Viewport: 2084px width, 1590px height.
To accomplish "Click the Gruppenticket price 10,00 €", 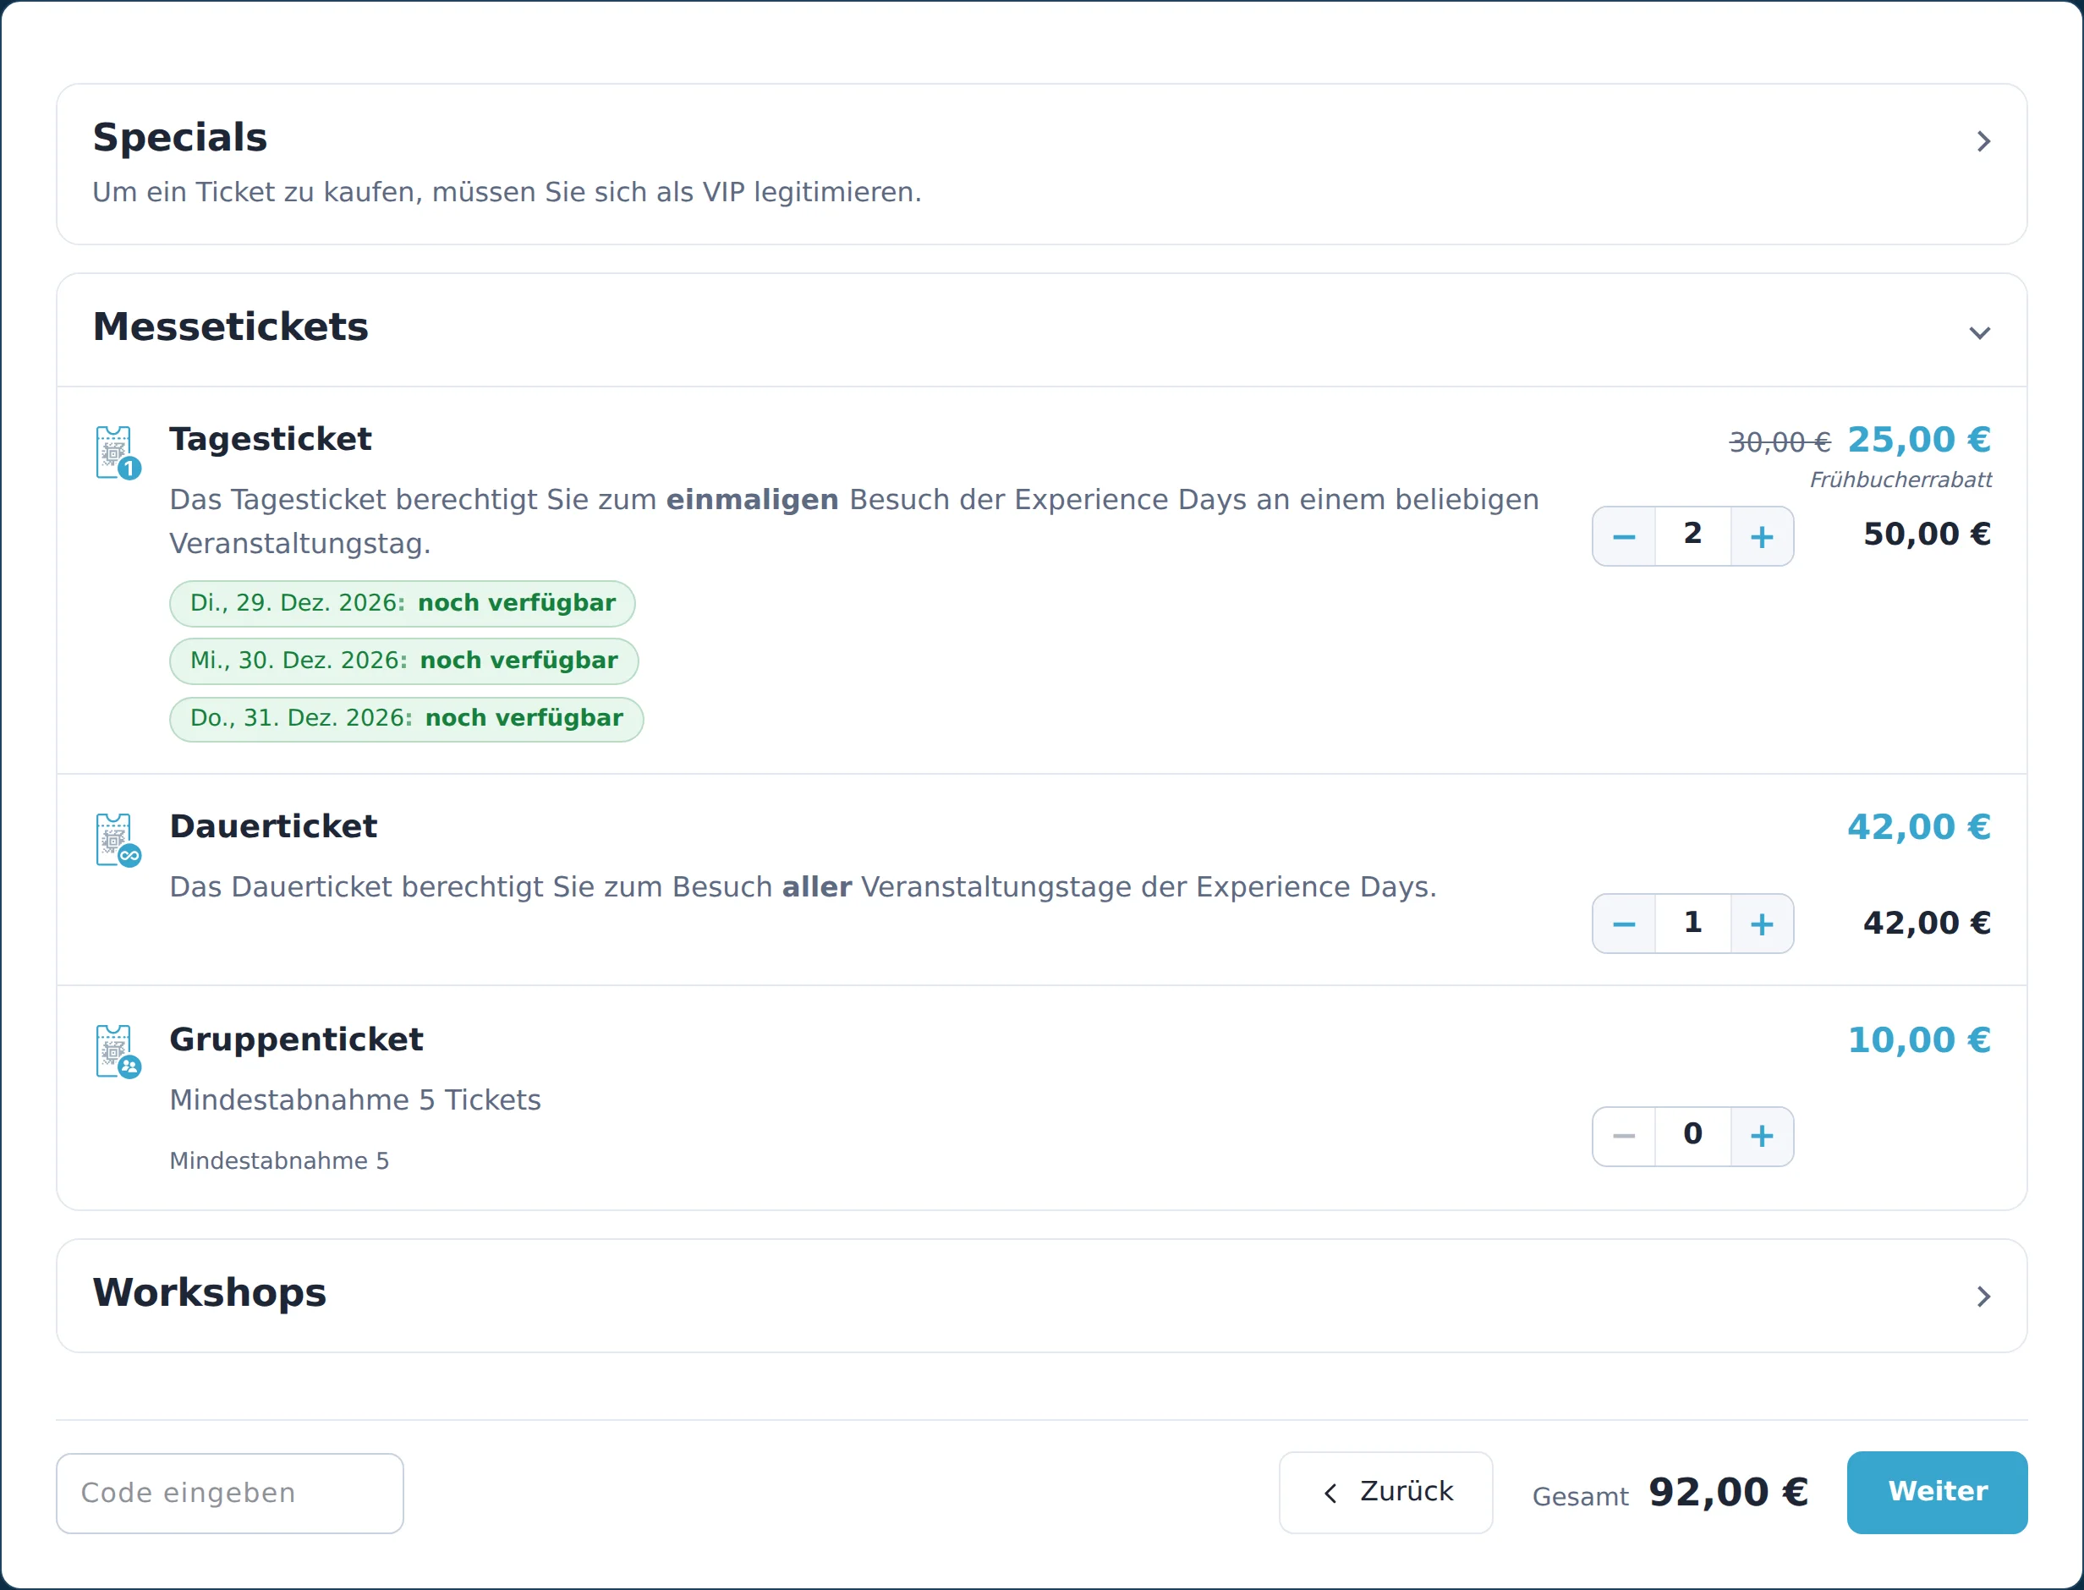I will coord(1919,1040).
